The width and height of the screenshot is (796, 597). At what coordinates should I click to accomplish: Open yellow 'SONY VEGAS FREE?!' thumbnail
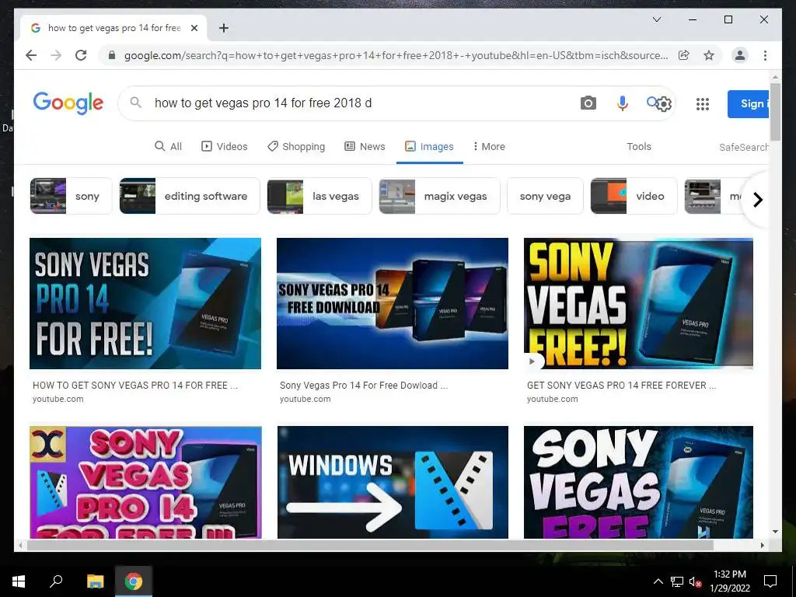click(639, 304)
